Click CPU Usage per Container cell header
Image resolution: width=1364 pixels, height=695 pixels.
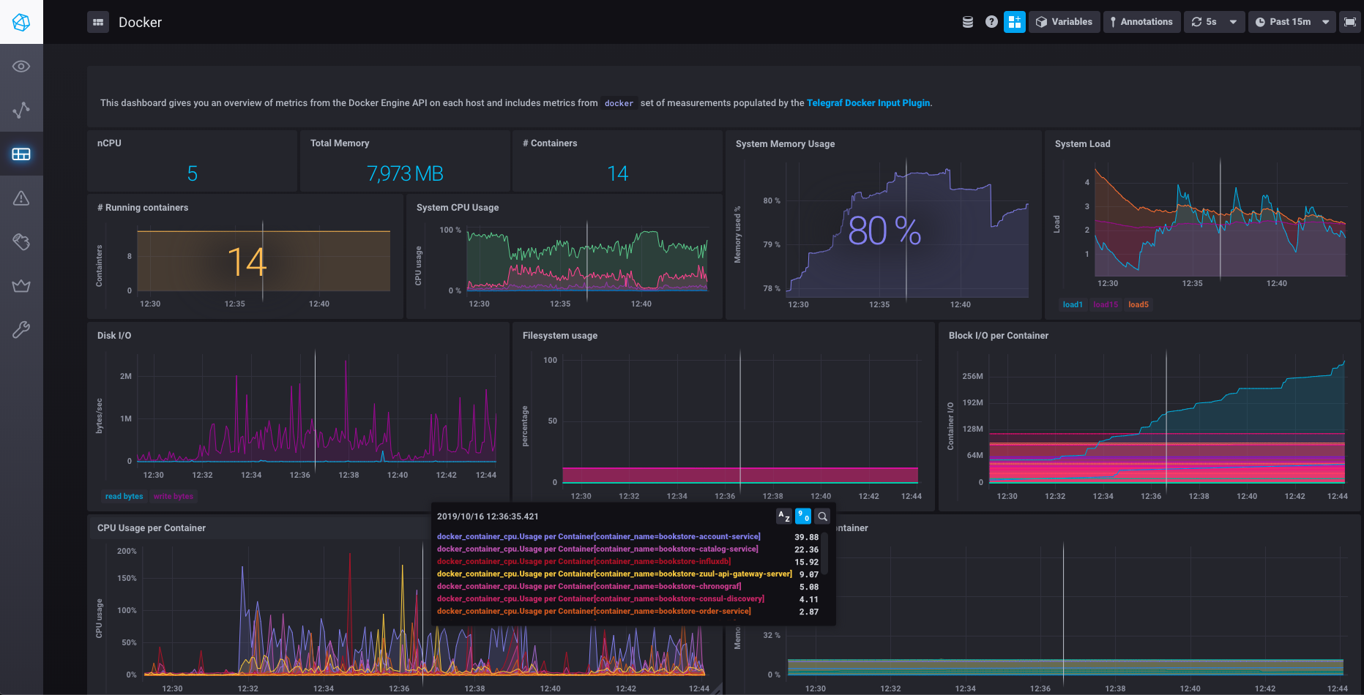(152, 528)
